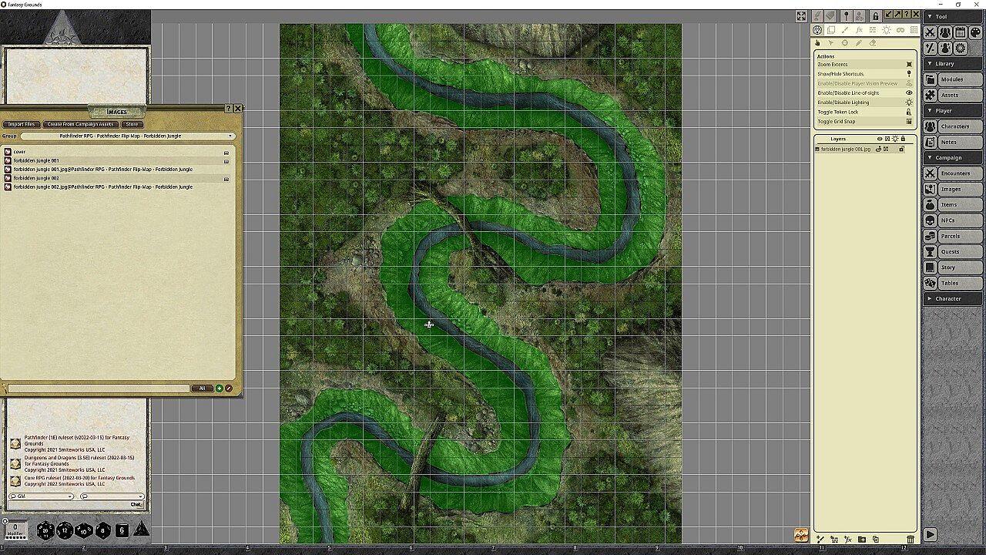Toggle lock on forbidden jungle 001.jpg layer
The width and height of the screenshot is (986, 555).
[902, 149]
